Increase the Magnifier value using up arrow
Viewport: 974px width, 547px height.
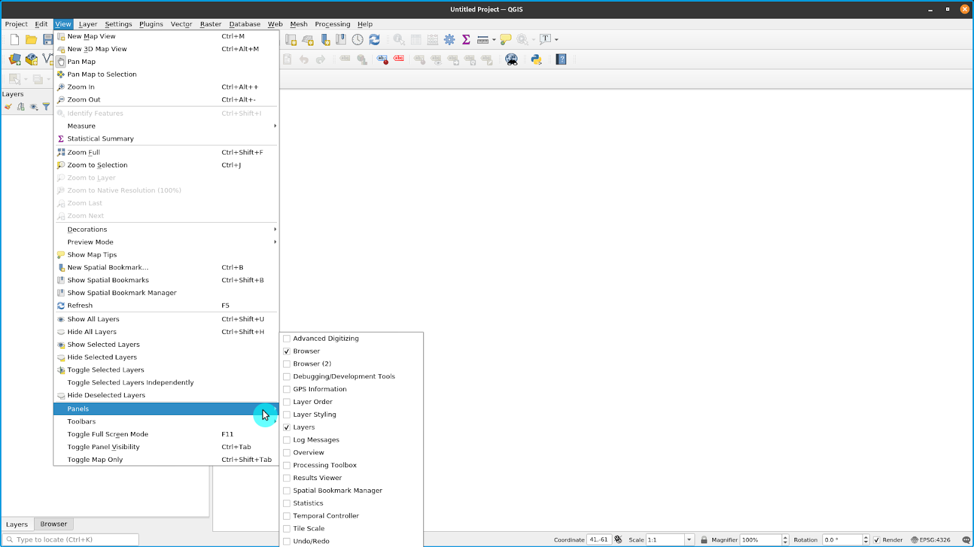pos(785,537)
